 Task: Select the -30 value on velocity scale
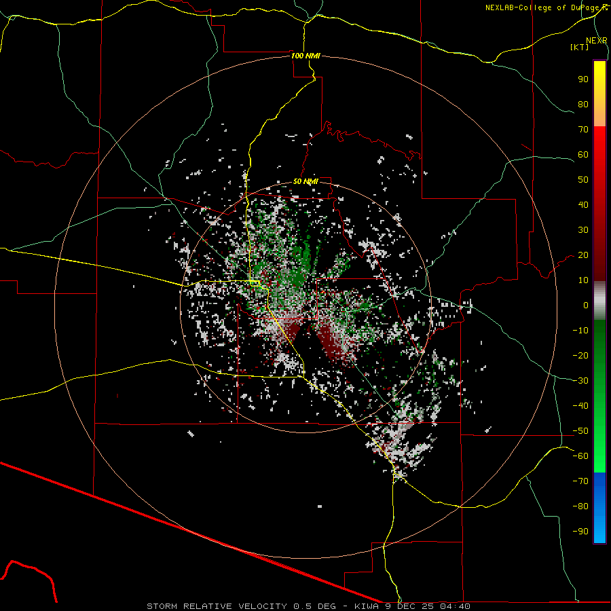(580, 381)
